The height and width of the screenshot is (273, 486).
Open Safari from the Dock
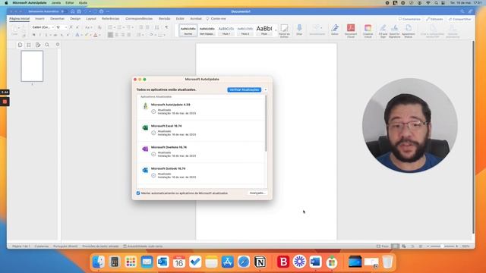(244, 262)
